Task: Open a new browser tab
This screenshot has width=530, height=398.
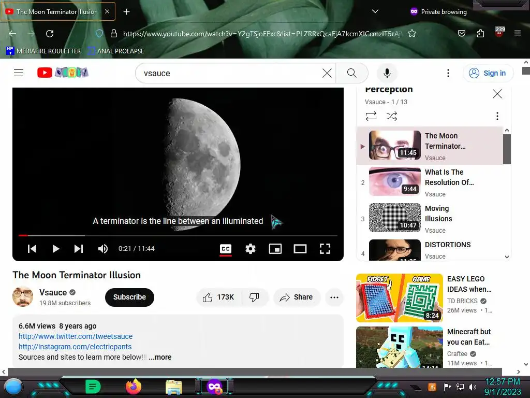Action: pyautogui.click(x=126, y=12)
